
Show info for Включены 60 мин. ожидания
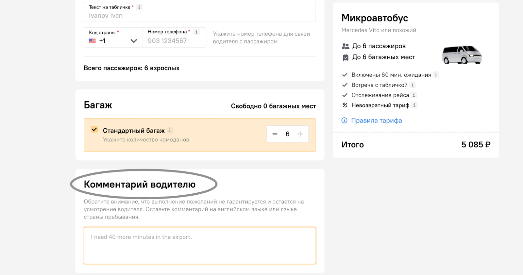coord(436,74)
